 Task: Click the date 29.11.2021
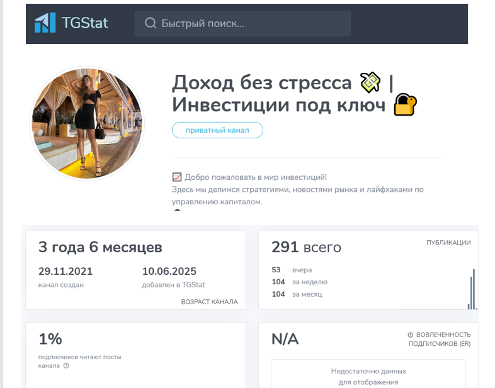[65, 271]
